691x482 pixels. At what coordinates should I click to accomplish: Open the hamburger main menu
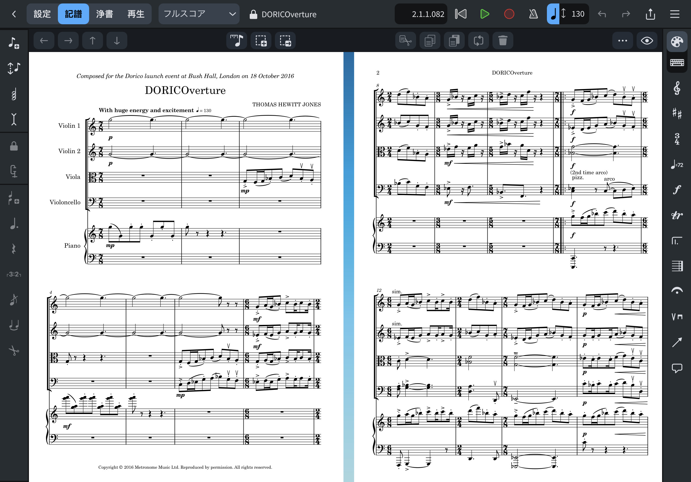tap(675, 14)
